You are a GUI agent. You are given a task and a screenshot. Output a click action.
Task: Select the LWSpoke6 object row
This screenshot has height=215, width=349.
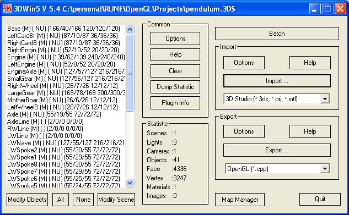pyautogui.click(x=66, y=178)
